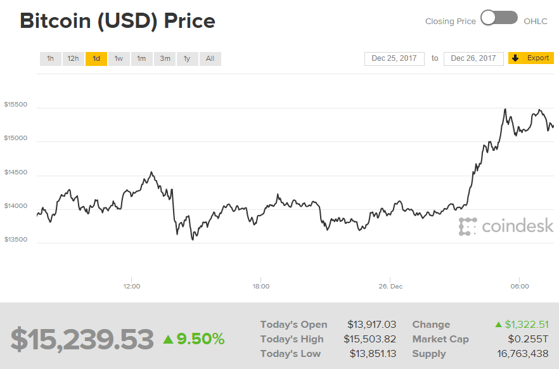Select the 1h time range button

tap(51, 58)
